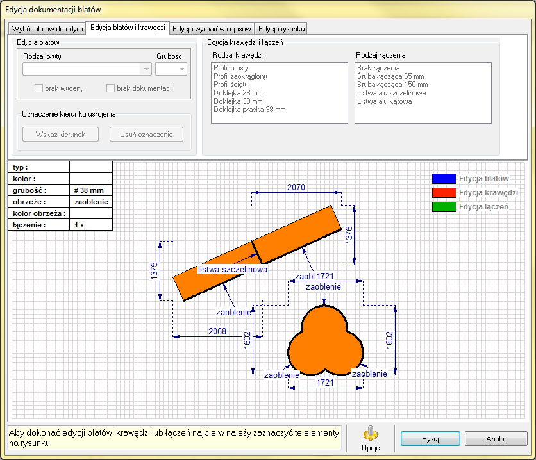Click the 2070 dimension value
Viewport: 536px width, 460px height.
[296, 187]
